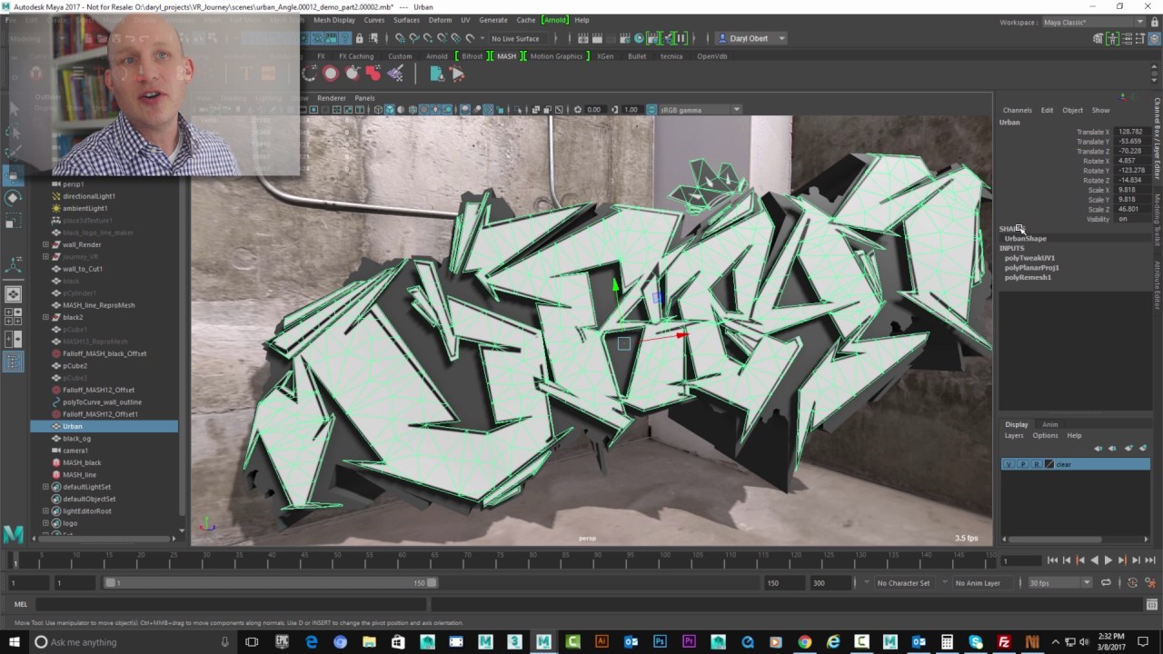Image resolution: width=1163 pixels, height=654 pixels.
Task: Toggle R render type on clear layer
Action: click(1036, 464)
